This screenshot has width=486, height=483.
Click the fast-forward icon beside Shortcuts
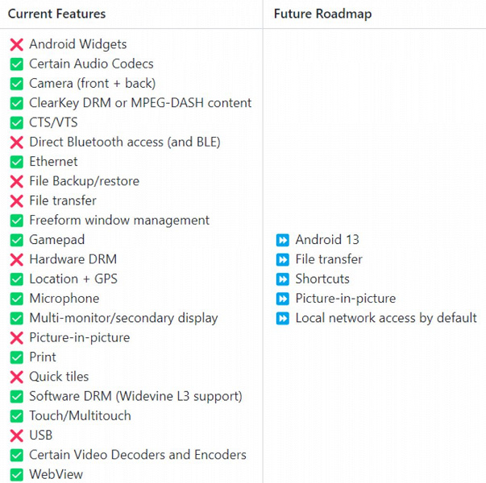tap(282, 279)
